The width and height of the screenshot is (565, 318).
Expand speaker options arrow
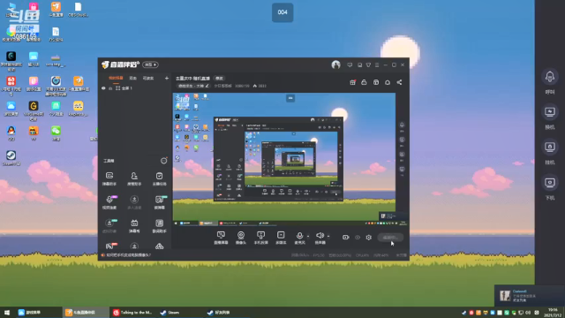(328, 237)
